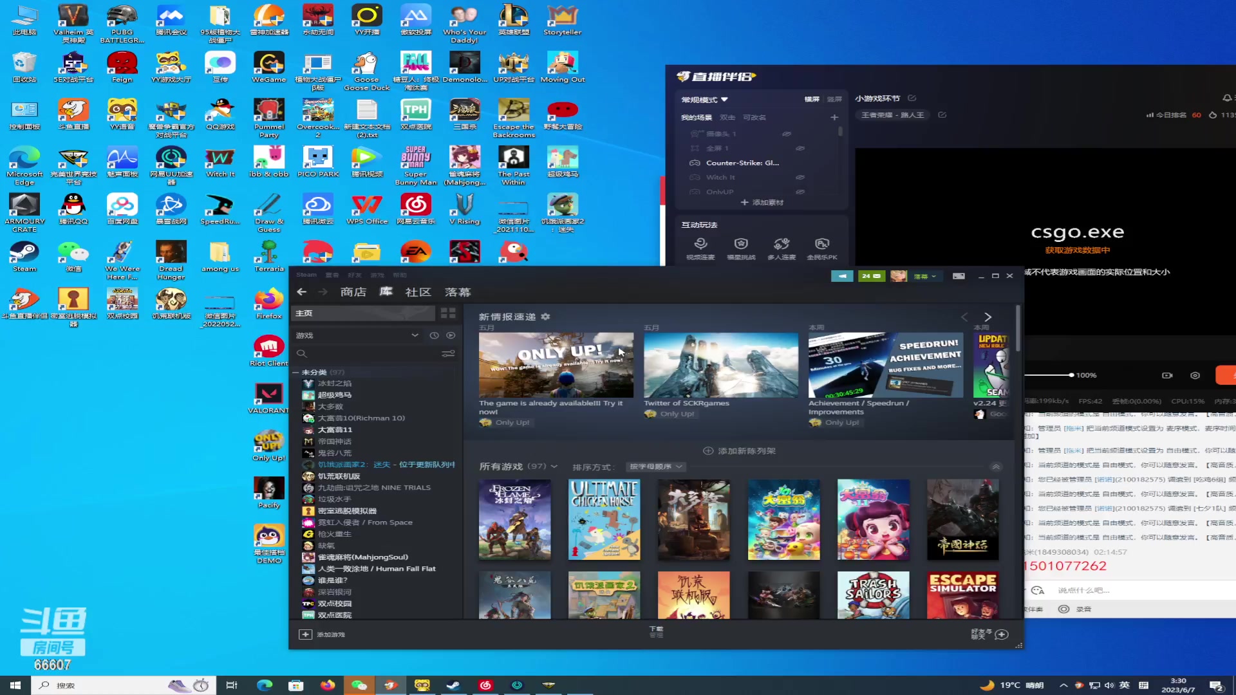Image resolution: width=1236 pixels, height=695 pixels.
Task: Switch layout to 横屏 landscape mode
Action: (x=812, y=99)
